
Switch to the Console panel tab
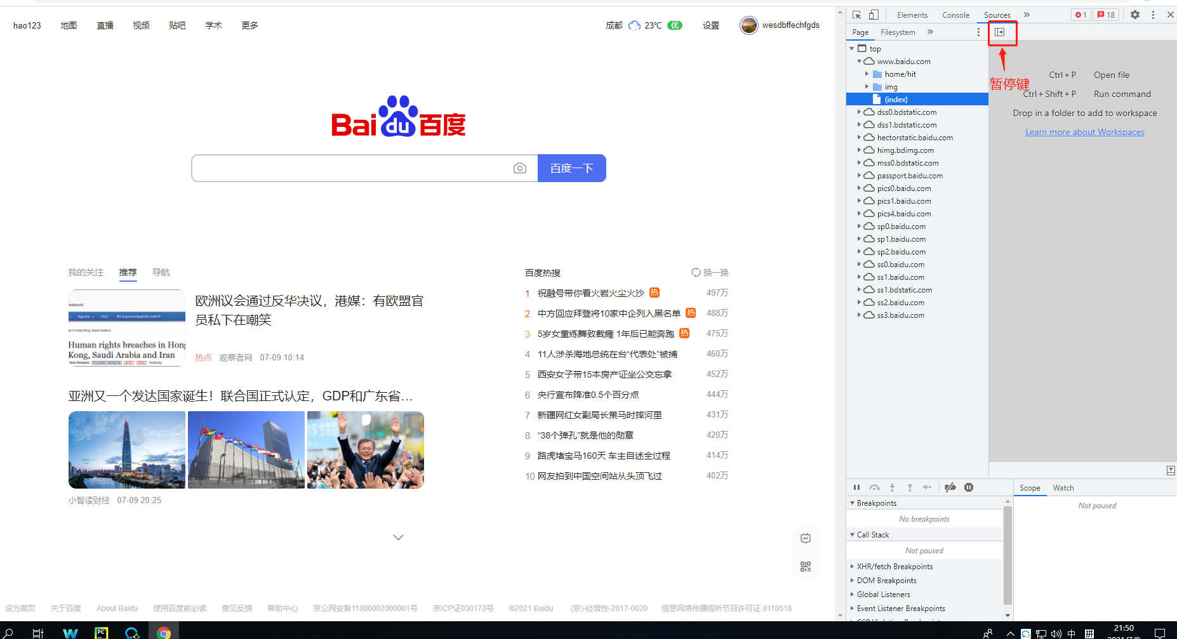click(955, 15)
